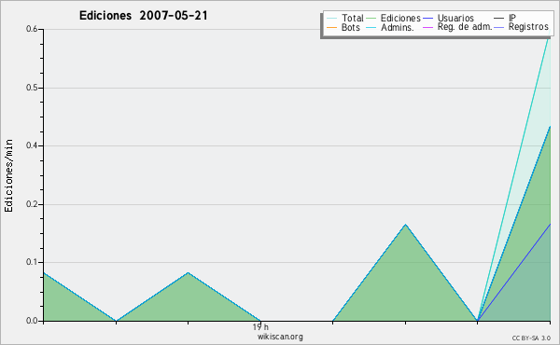Click the Ediciones/min axis title
560x345 pixels.
click(8, 175)
